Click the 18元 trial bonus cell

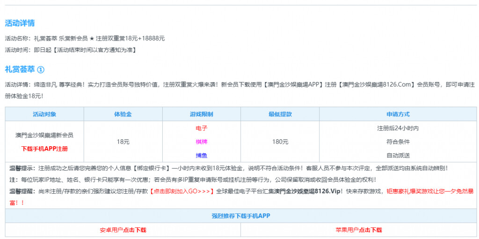coord(123,142)
